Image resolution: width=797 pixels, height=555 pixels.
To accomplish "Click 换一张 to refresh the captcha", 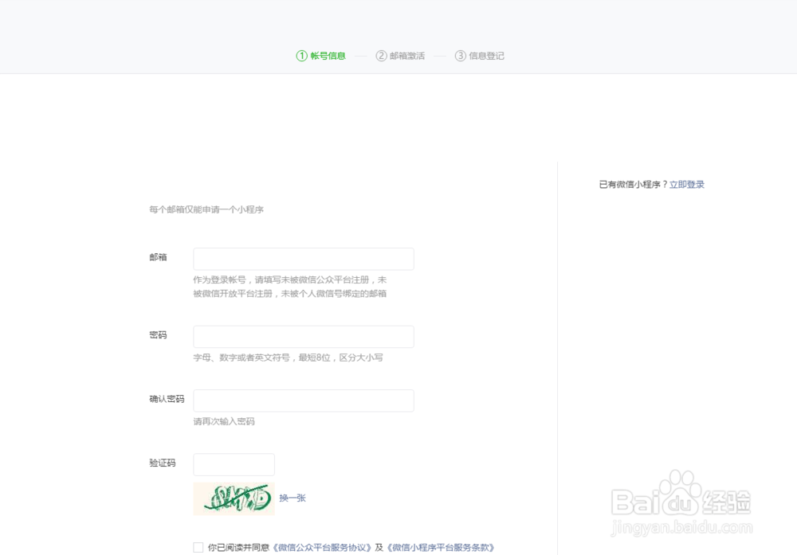I will coord(292,498).
